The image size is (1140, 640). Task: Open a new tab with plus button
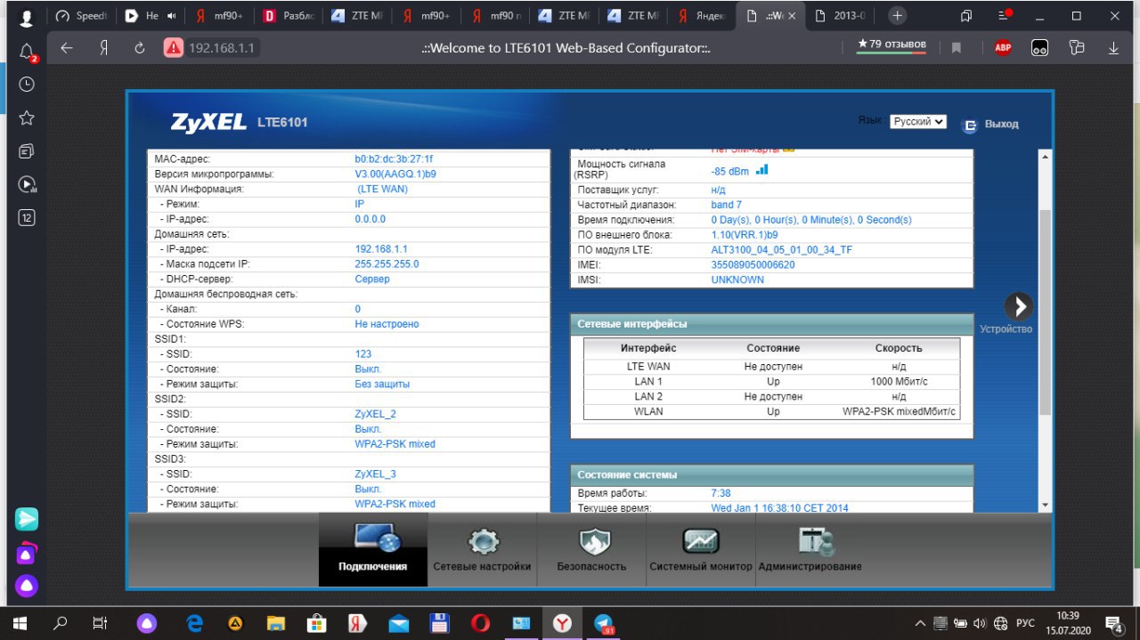coord(897,16)
